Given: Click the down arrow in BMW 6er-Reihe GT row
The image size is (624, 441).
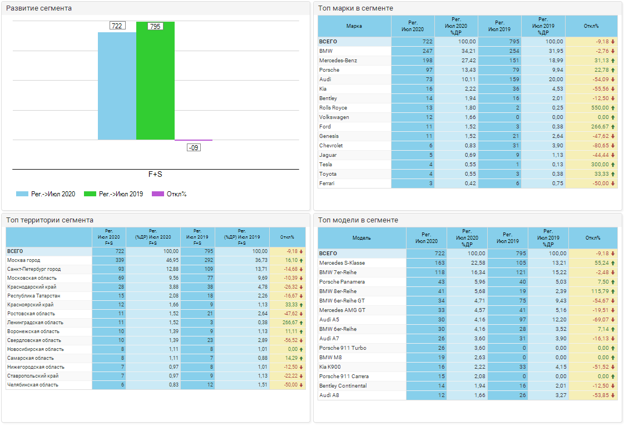Looking at the screenshot, I should coord(613,301).
